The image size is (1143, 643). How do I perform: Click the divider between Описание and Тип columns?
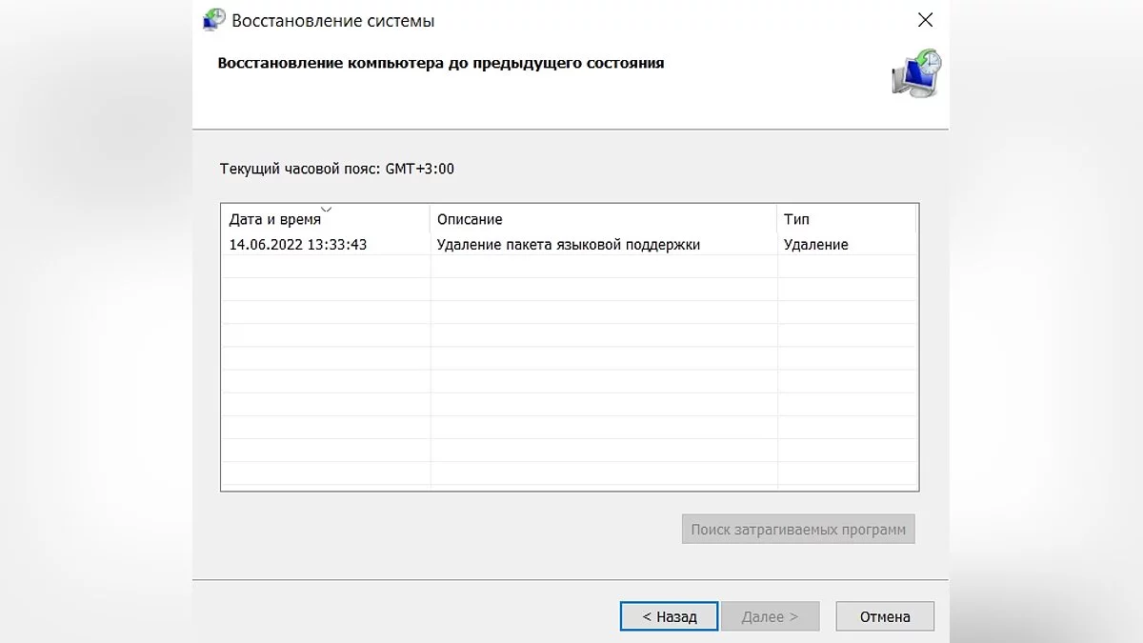point(777,220)
